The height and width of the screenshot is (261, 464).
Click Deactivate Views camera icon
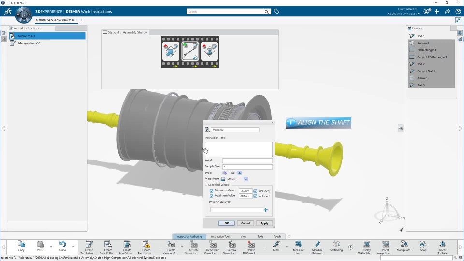213,245
